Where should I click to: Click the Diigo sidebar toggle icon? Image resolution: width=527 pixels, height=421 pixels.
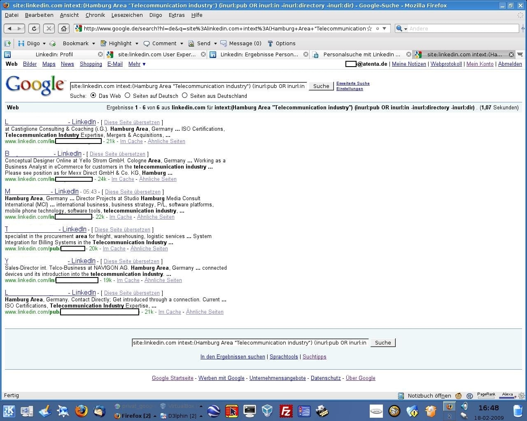(x=7, y=43)
